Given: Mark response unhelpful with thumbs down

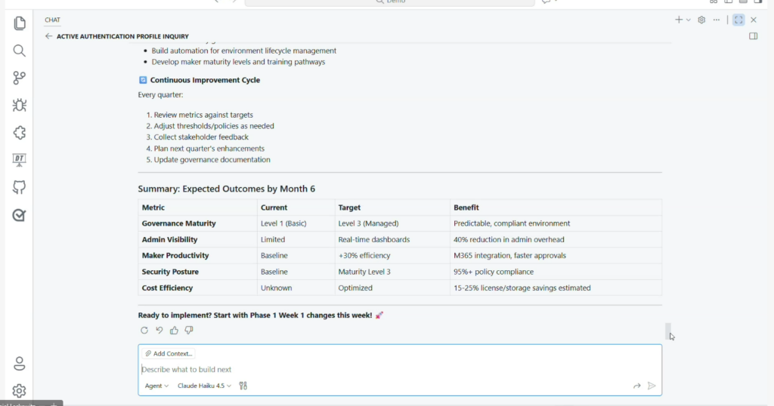Looking at the screenshot, I should [x=188, y=330].
